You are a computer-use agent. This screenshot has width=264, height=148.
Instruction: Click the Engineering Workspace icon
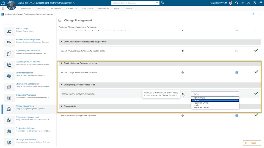(9, 98)
